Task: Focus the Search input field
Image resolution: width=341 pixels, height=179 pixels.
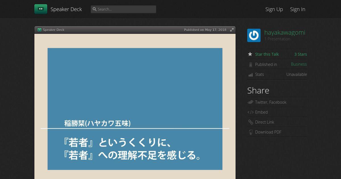Action: pos(123,9)
